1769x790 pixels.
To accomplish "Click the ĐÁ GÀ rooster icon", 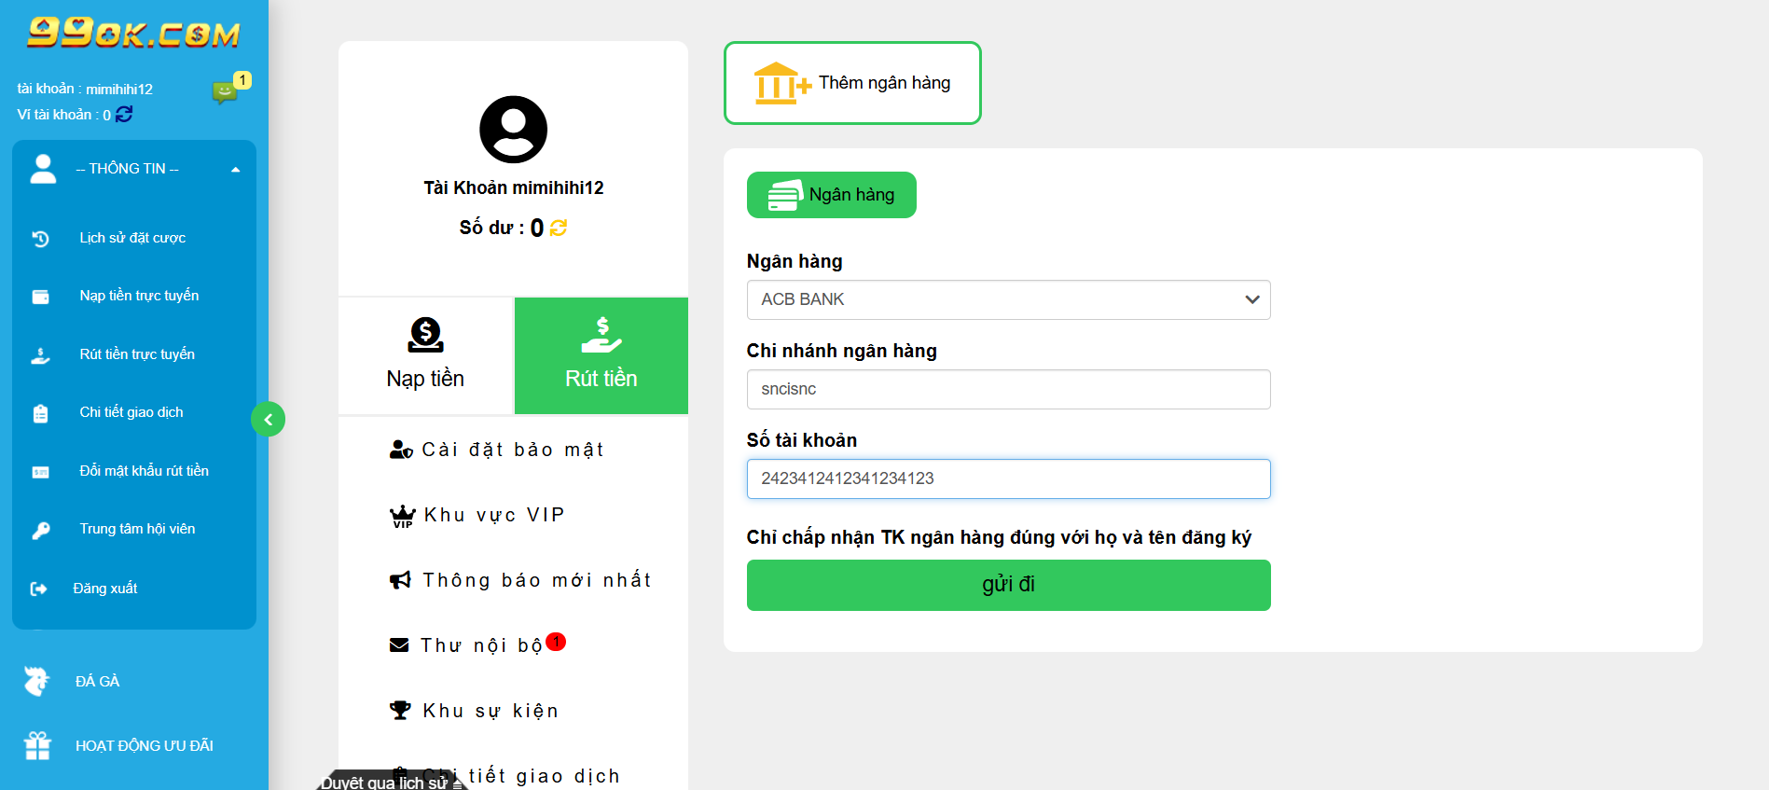I will 37,681.
